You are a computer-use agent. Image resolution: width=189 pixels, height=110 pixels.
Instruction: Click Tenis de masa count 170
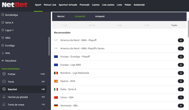pyautogui.click(x=43, y=104)
